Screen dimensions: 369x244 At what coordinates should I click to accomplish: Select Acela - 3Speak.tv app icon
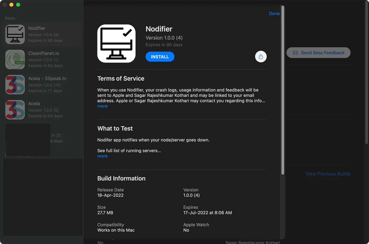pos(15,85)
